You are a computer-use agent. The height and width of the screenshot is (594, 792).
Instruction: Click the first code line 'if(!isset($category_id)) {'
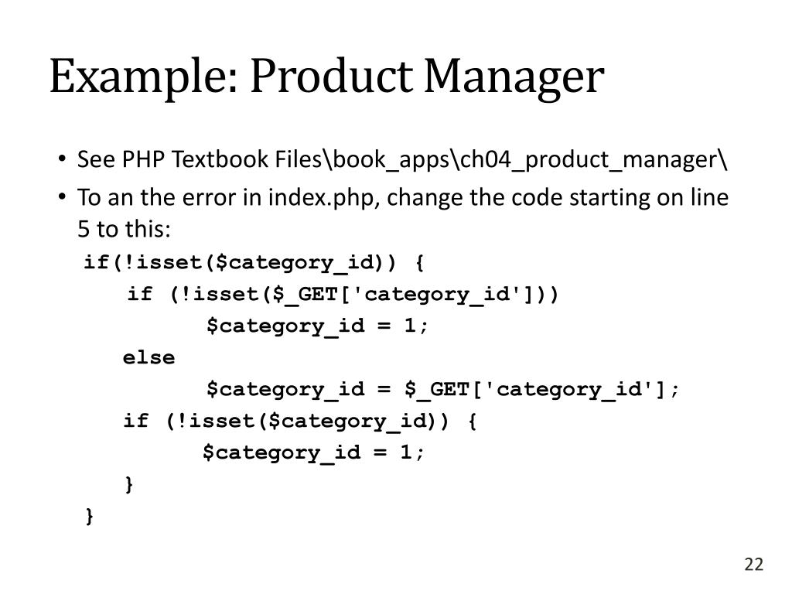tap(254, 263)
